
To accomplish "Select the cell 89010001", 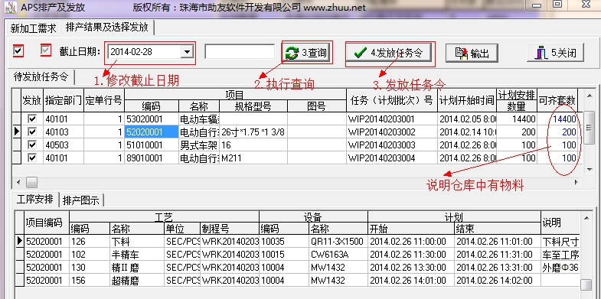I will 152,158.
